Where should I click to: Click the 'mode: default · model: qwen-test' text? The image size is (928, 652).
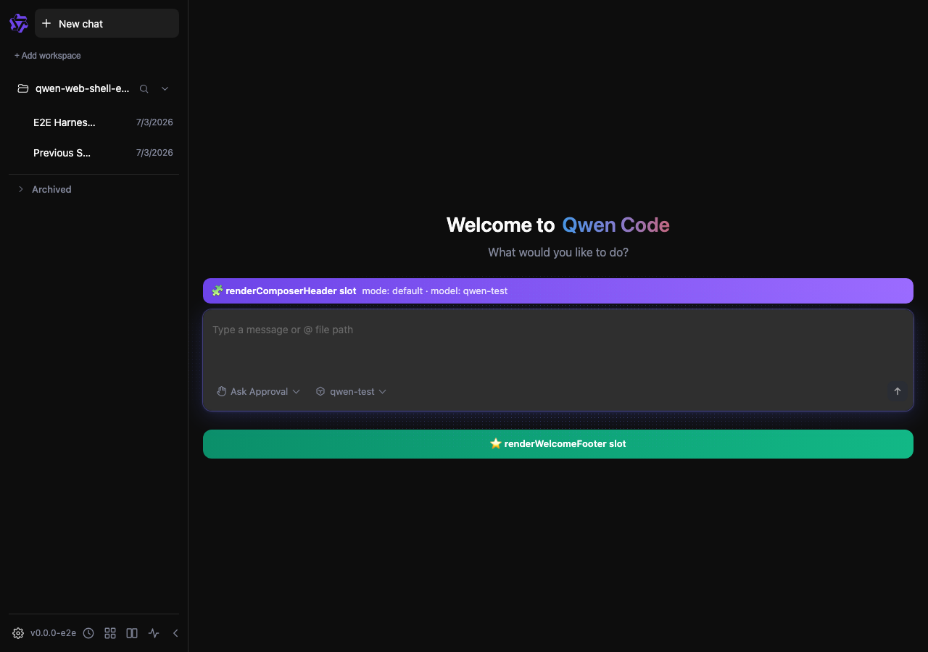[435, 291]
